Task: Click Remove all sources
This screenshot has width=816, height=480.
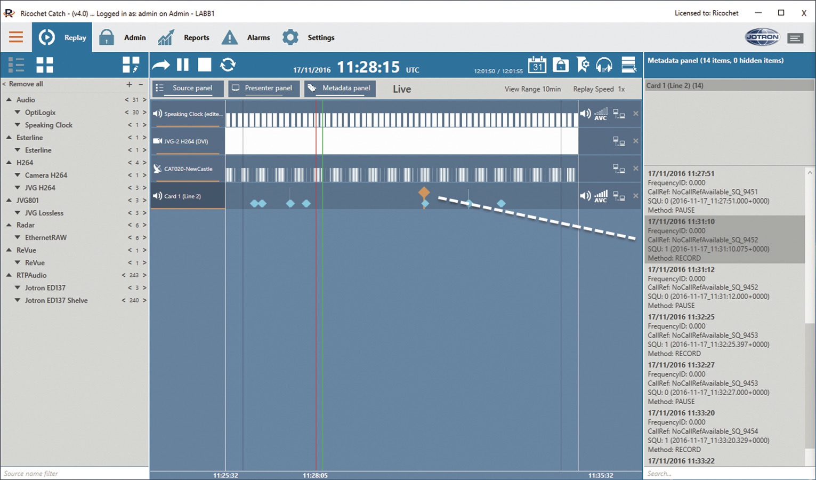Action: click(x=25, y=84)
